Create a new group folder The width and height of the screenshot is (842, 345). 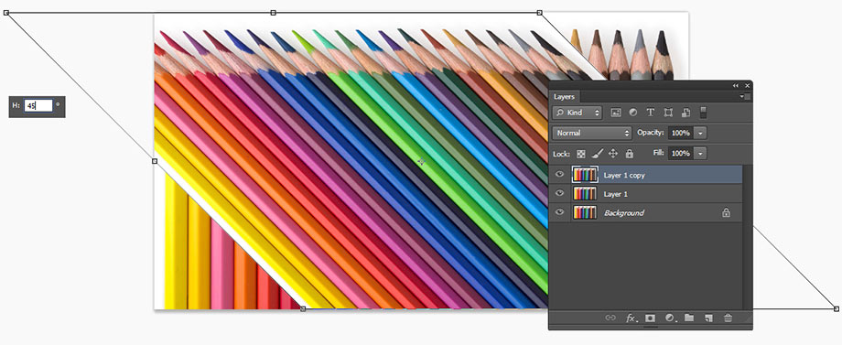click(689, 318)
